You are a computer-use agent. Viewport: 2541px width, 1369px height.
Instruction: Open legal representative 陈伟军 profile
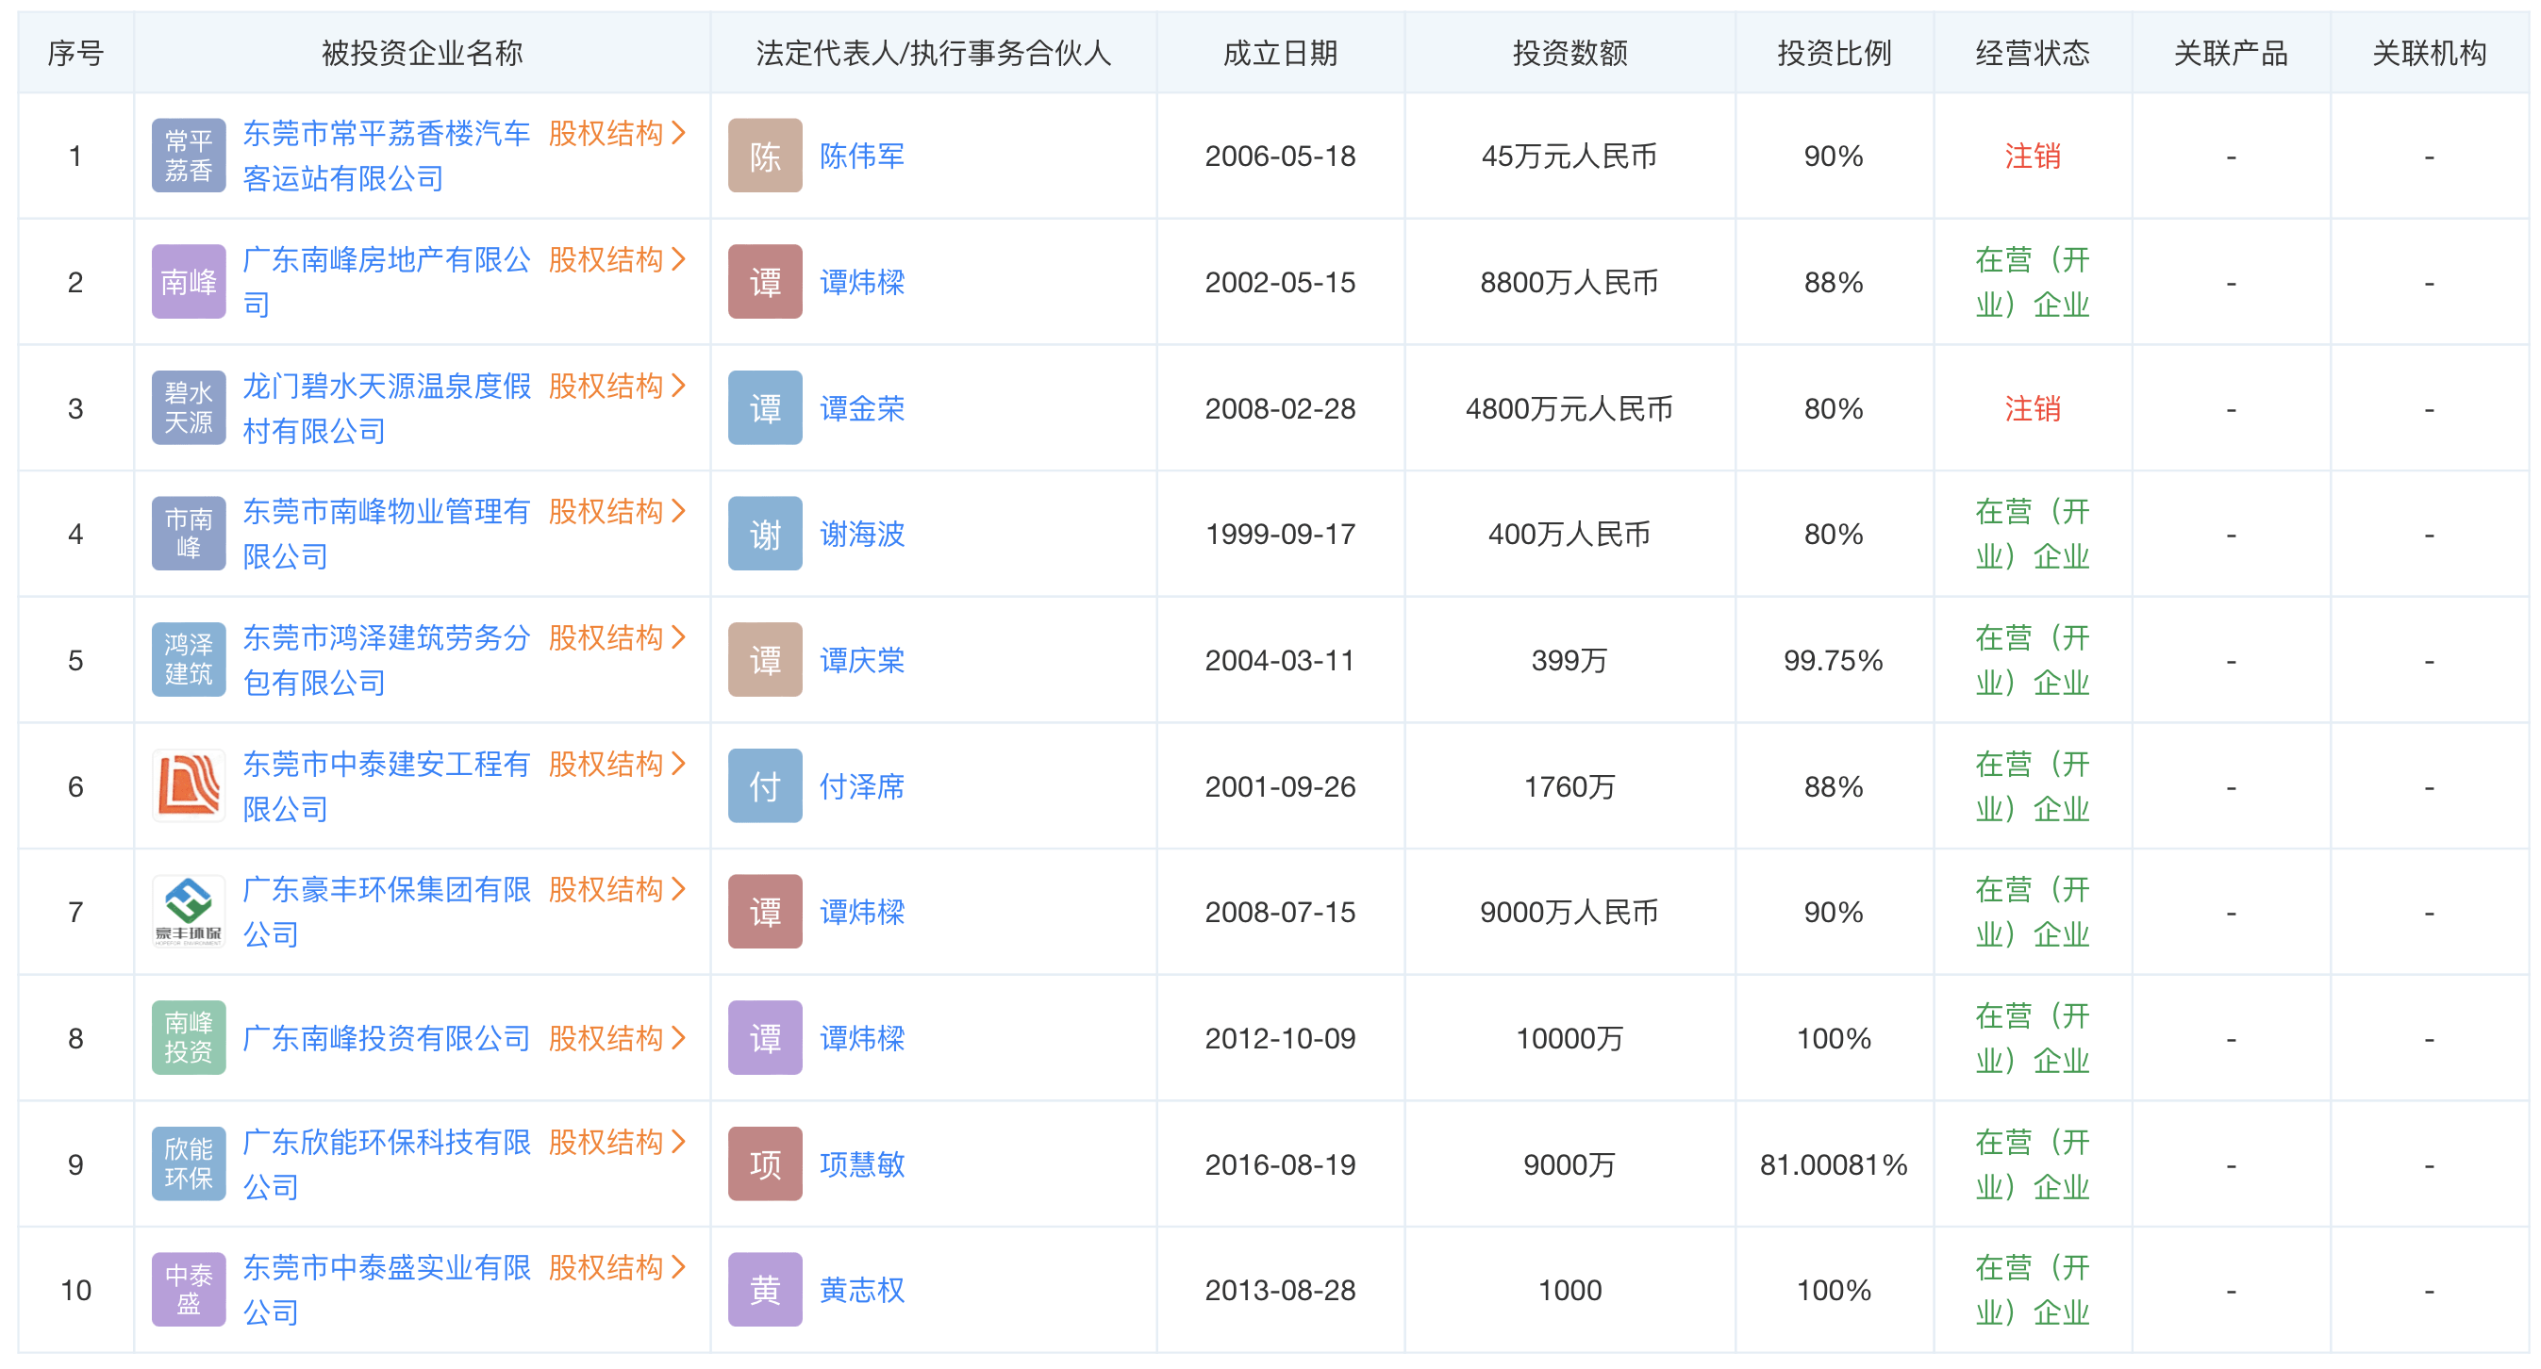tap(862, 156)
